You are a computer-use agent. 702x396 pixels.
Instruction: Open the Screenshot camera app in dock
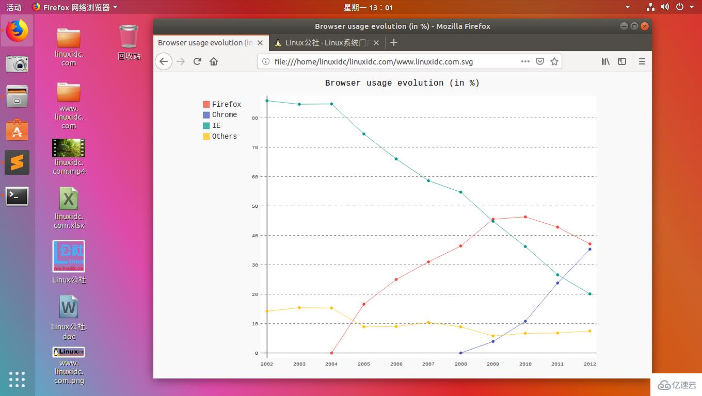(17, 64)
